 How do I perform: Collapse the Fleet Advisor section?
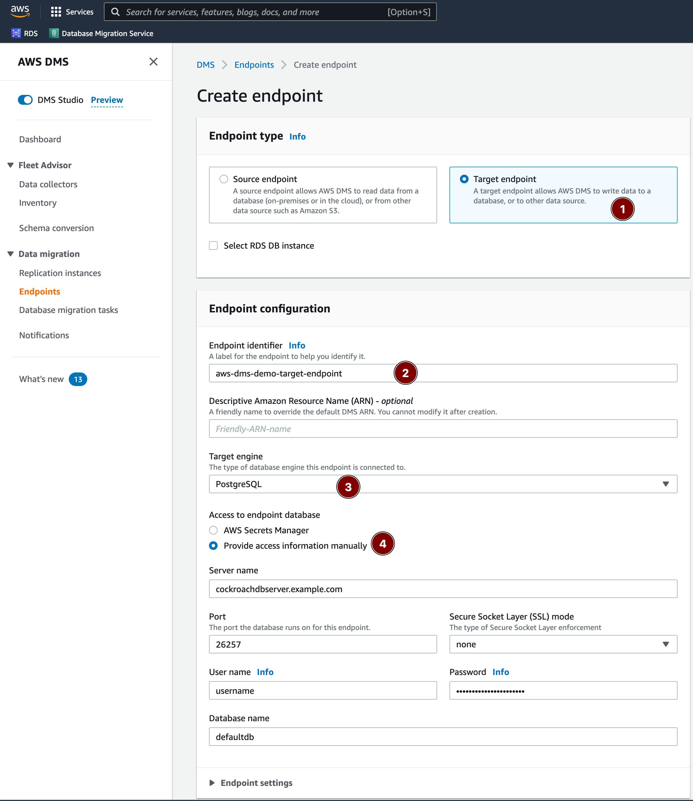pos(10,165)
